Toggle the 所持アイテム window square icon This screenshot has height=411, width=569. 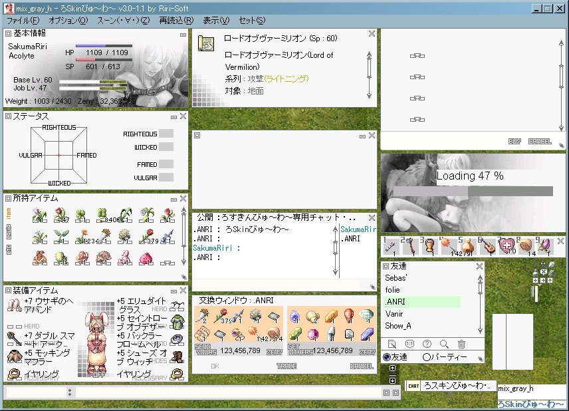coord(8,198)
